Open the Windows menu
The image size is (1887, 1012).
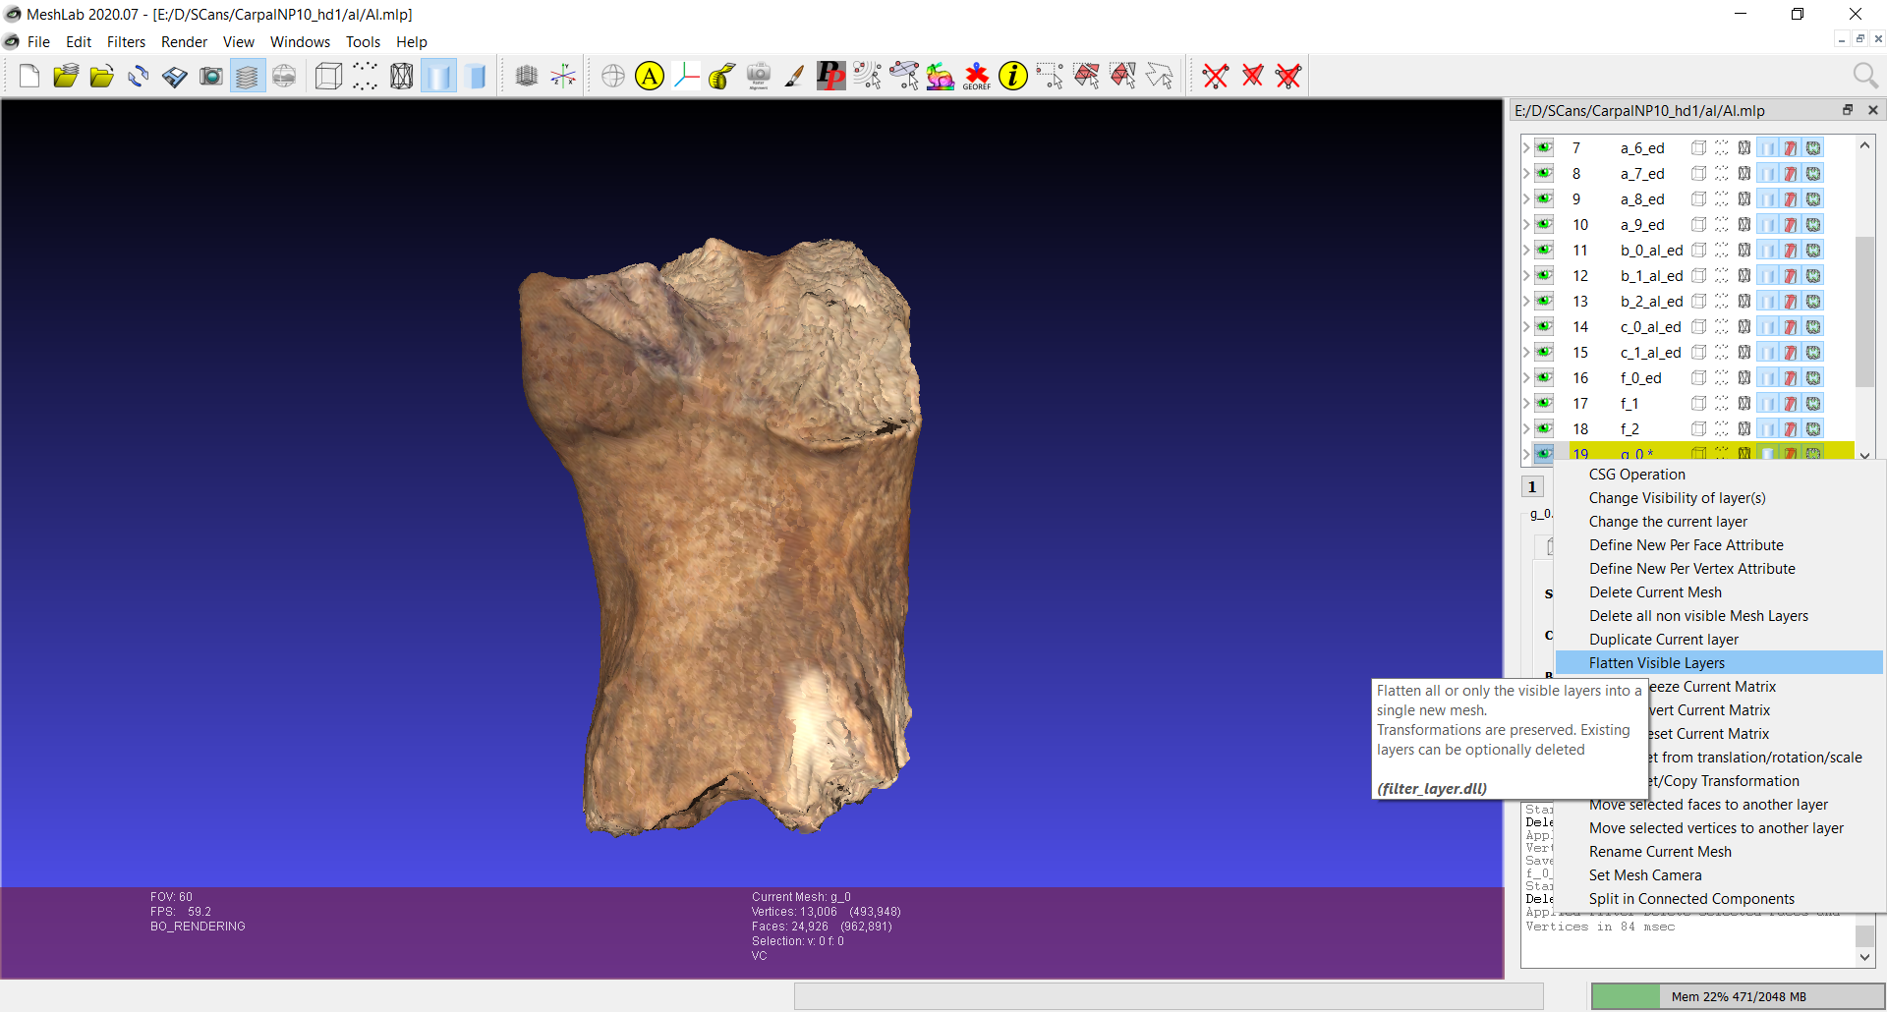[x=300, y=42]
